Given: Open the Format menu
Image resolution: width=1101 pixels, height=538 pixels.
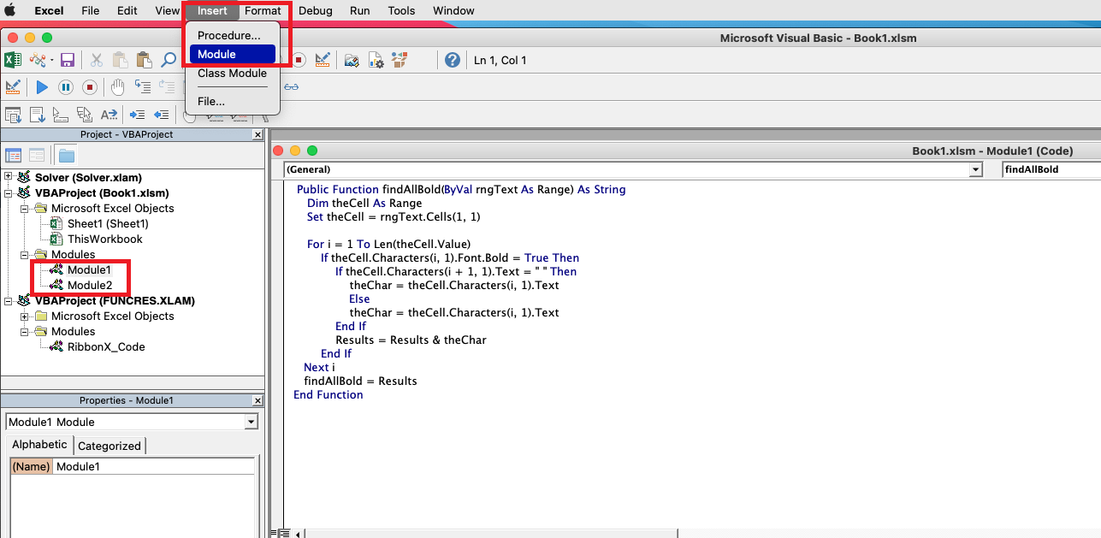Looking at the screenshot, I should pyautogui.click(x=262, y=10).
